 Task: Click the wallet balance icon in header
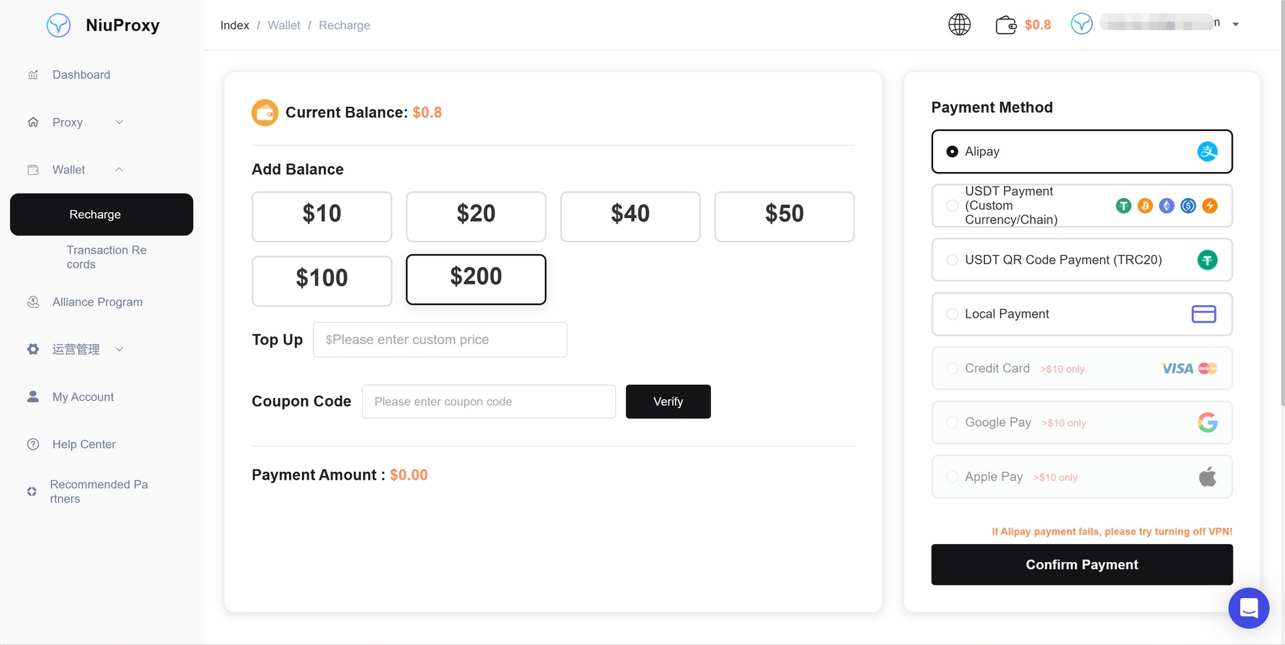1006,25
